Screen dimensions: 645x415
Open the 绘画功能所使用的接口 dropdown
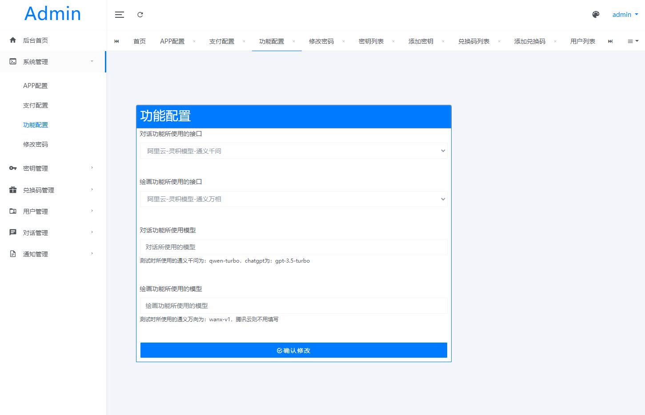pyautogui.click(x=293, y=199)
